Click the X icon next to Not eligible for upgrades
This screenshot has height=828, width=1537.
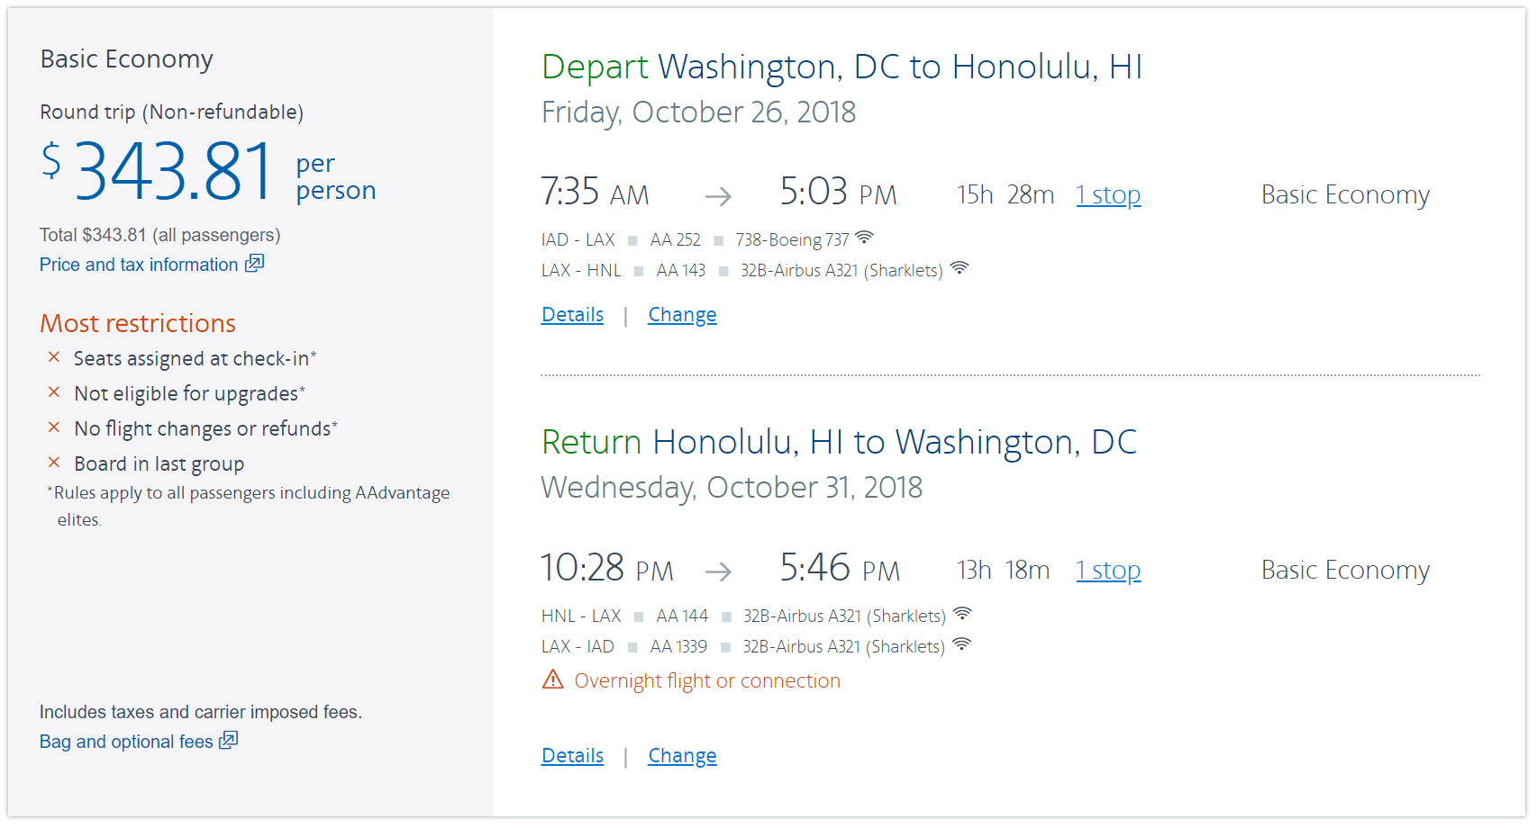54,392
